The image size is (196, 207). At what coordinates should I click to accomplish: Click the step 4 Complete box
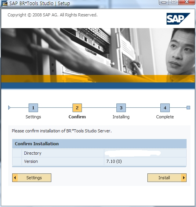[x=165, y=108]
